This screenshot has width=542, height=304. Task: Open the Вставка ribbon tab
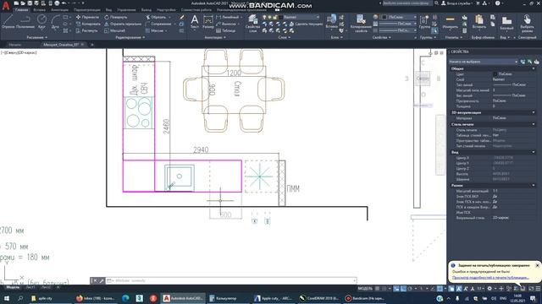[40, 10]
